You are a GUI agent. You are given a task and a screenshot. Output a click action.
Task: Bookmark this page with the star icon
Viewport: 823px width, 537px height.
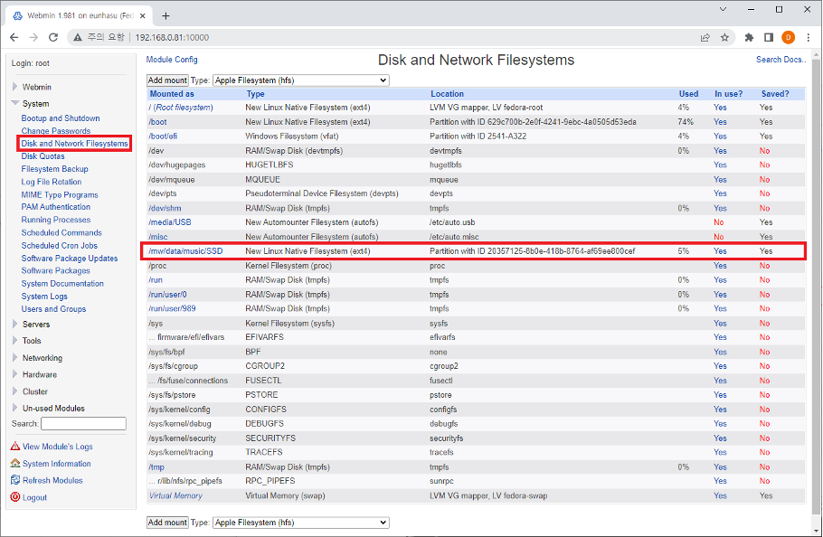click(724, 37)
